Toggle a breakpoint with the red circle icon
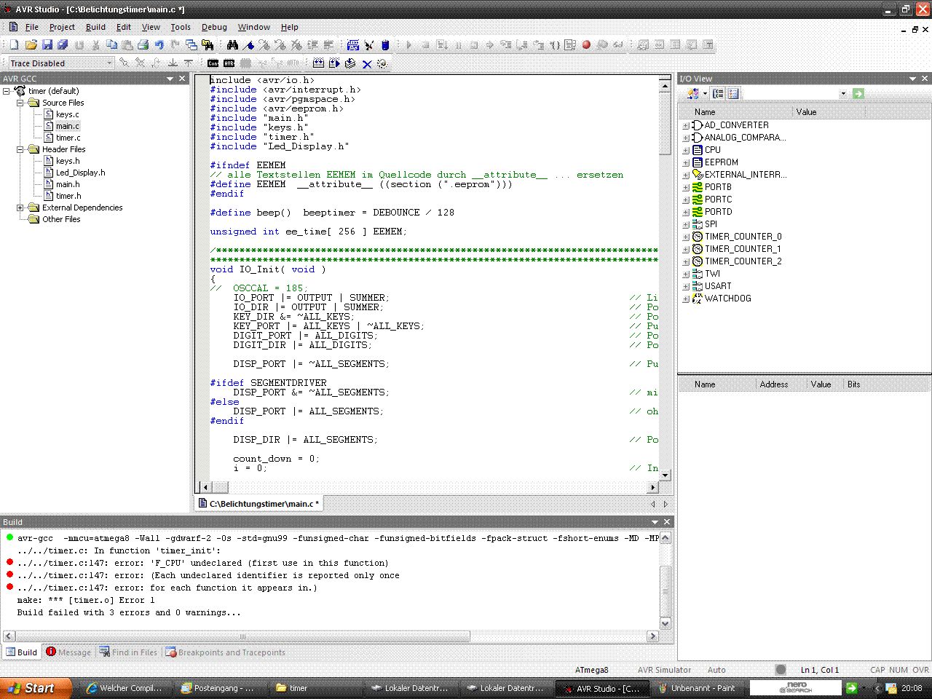Viewport: 932px width, 699px height. pyautogui.click(x=586, y=45)
